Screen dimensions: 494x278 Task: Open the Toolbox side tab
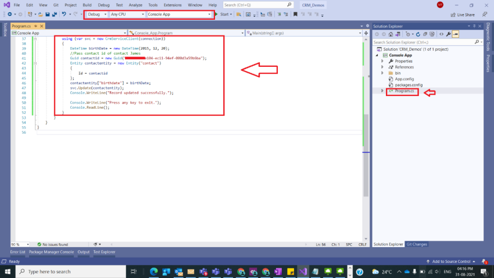5,30
